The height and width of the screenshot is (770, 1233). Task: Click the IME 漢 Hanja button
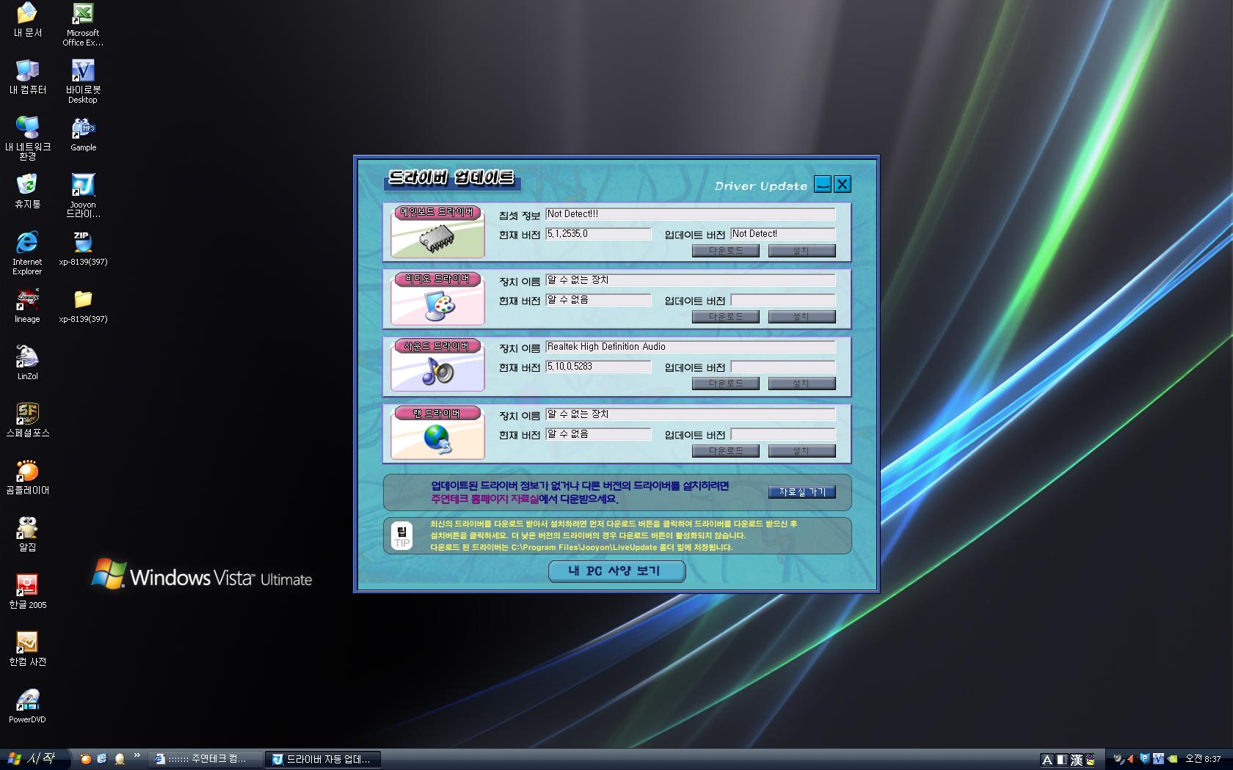pyautogui.click(x=1076, y=760)
